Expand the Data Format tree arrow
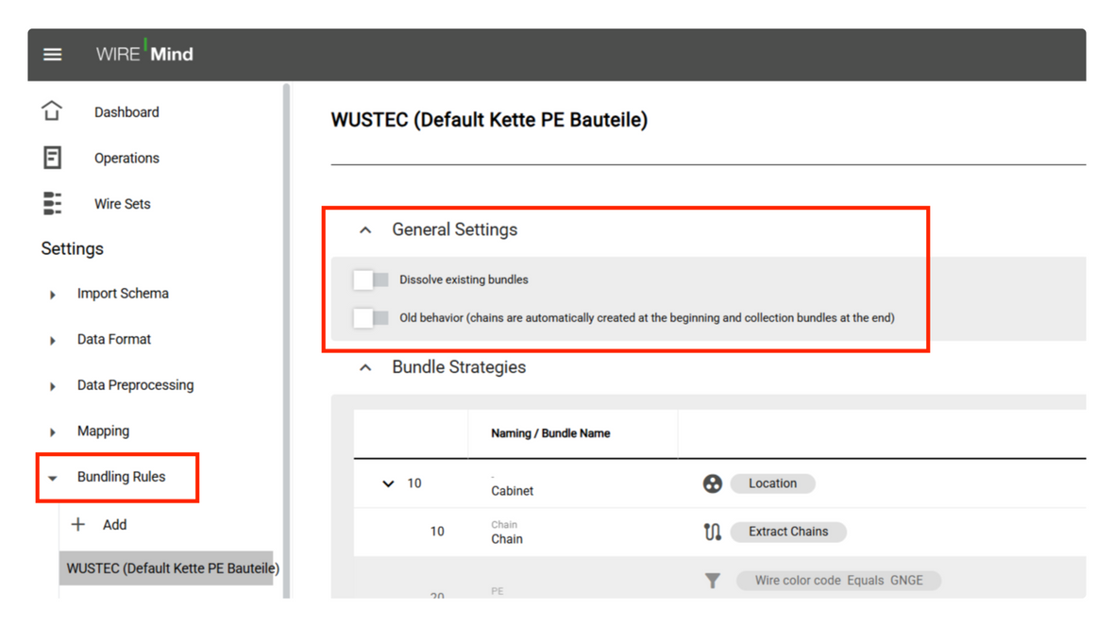 tap(52, 341)
